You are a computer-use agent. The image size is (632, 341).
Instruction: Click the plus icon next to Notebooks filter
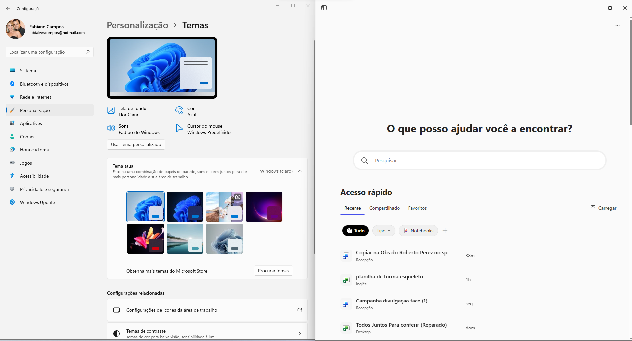[445, 230]
